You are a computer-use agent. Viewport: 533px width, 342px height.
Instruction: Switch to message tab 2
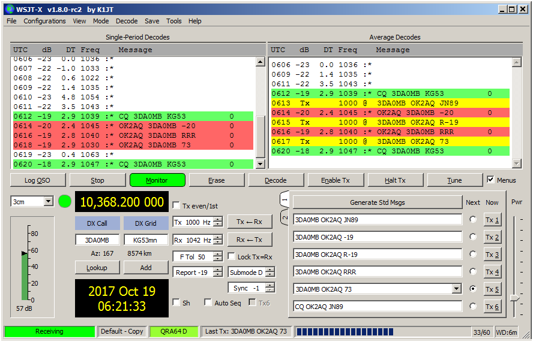[x=285, y=217]
